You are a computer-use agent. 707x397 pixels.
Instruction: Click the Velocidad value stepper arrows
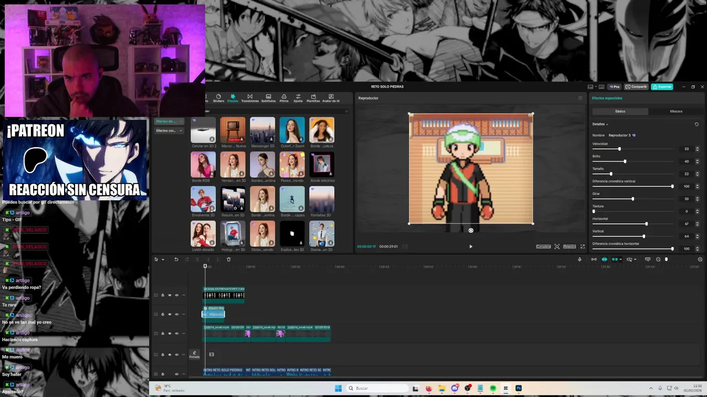(697, 149)
